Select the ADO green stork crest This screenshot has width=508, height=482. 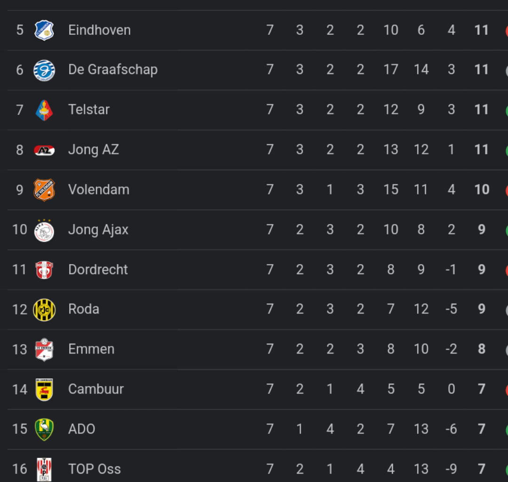point(44,429)
